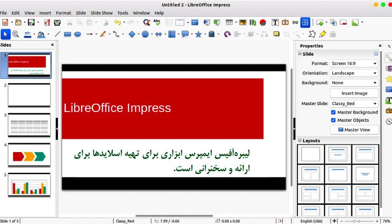Adjust the zoom slider in status bar

(x=354, y=221)
